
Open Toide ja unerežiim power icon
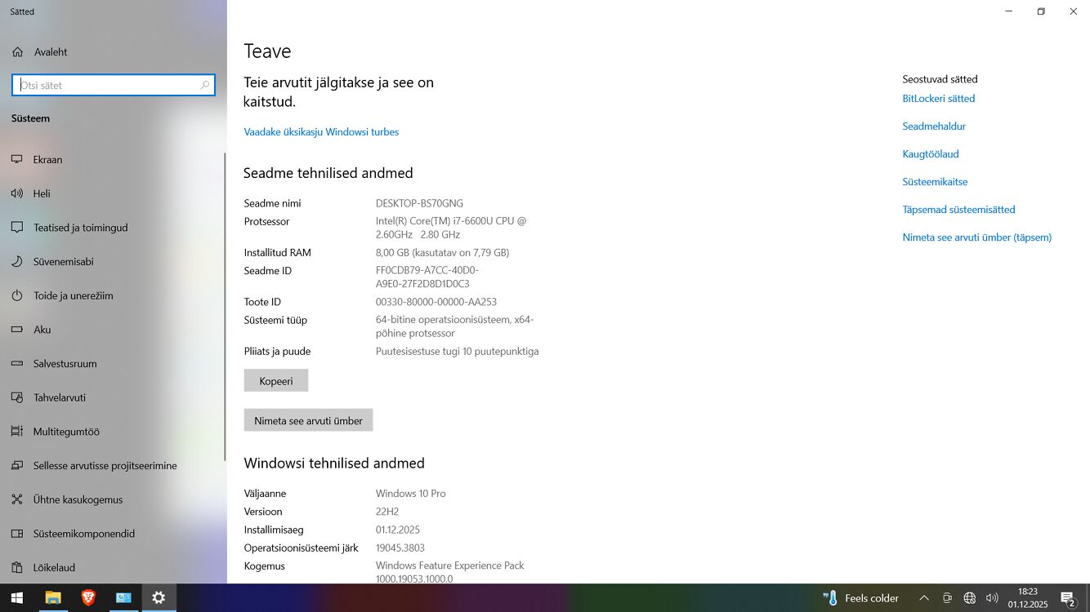coord(17,295)
